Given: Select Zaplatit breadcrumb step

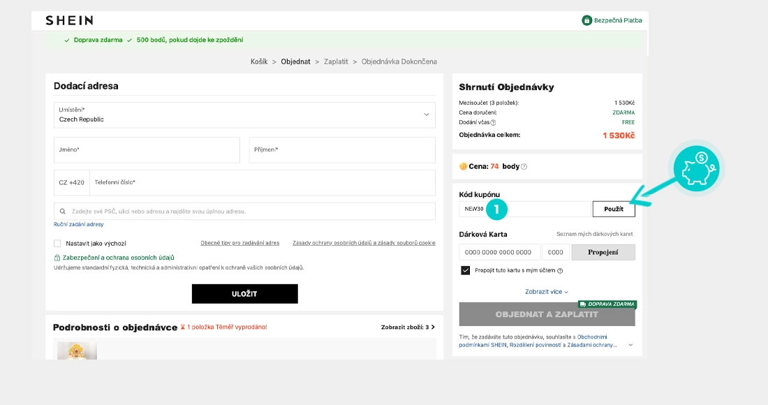Looking at the screenshot, I should 336,61.
